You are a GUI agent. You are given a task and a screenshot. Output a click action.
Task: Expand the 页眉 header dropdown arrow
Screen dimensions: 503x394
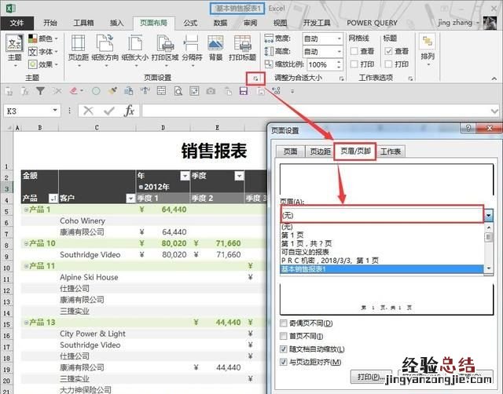[488, 215]
